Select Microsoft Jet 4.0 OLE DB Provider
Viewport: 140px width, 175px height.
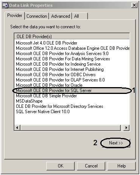tap(46, 43)
